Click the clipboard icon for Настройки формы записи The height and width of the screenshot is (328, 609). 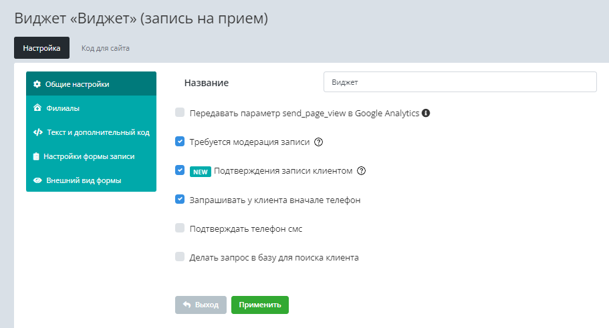pos(37,156)
